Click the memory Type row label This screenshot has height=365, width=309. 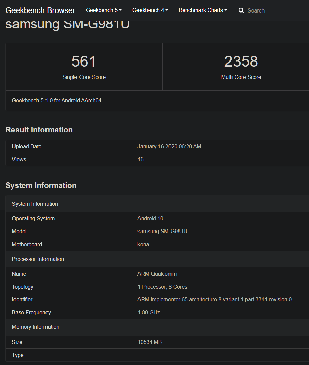pos(18,355)
